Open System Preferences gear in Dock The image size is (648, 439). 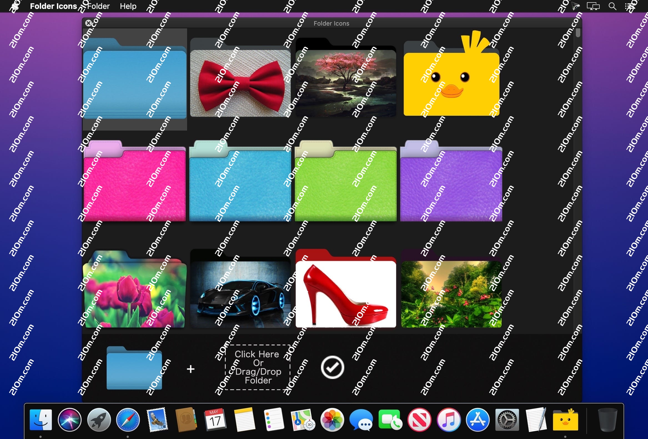point(507,420)
